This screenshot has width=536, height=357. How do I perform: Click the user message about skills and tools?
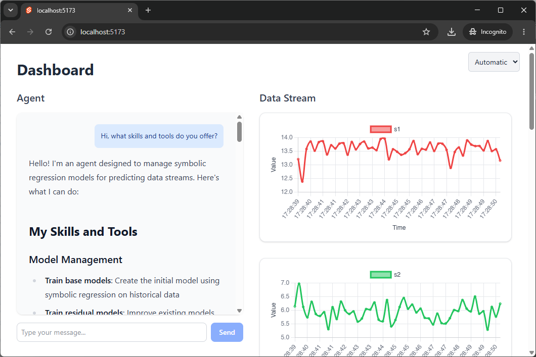tap(159, 136)
